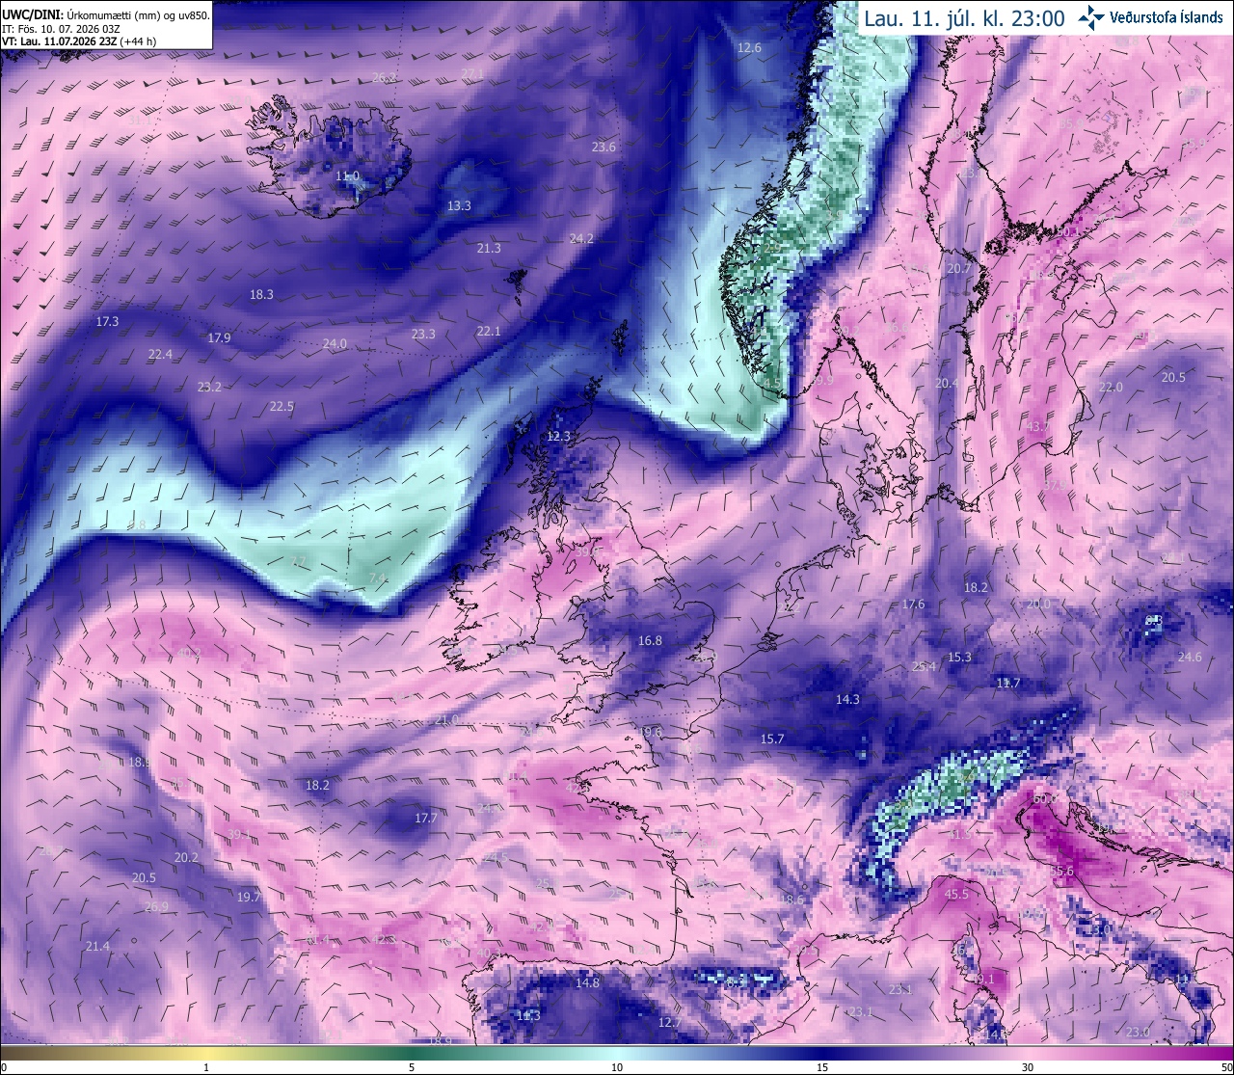Click the IT initial time line in info box
The image size is (1234, 1075).
[x=62, y=29]
